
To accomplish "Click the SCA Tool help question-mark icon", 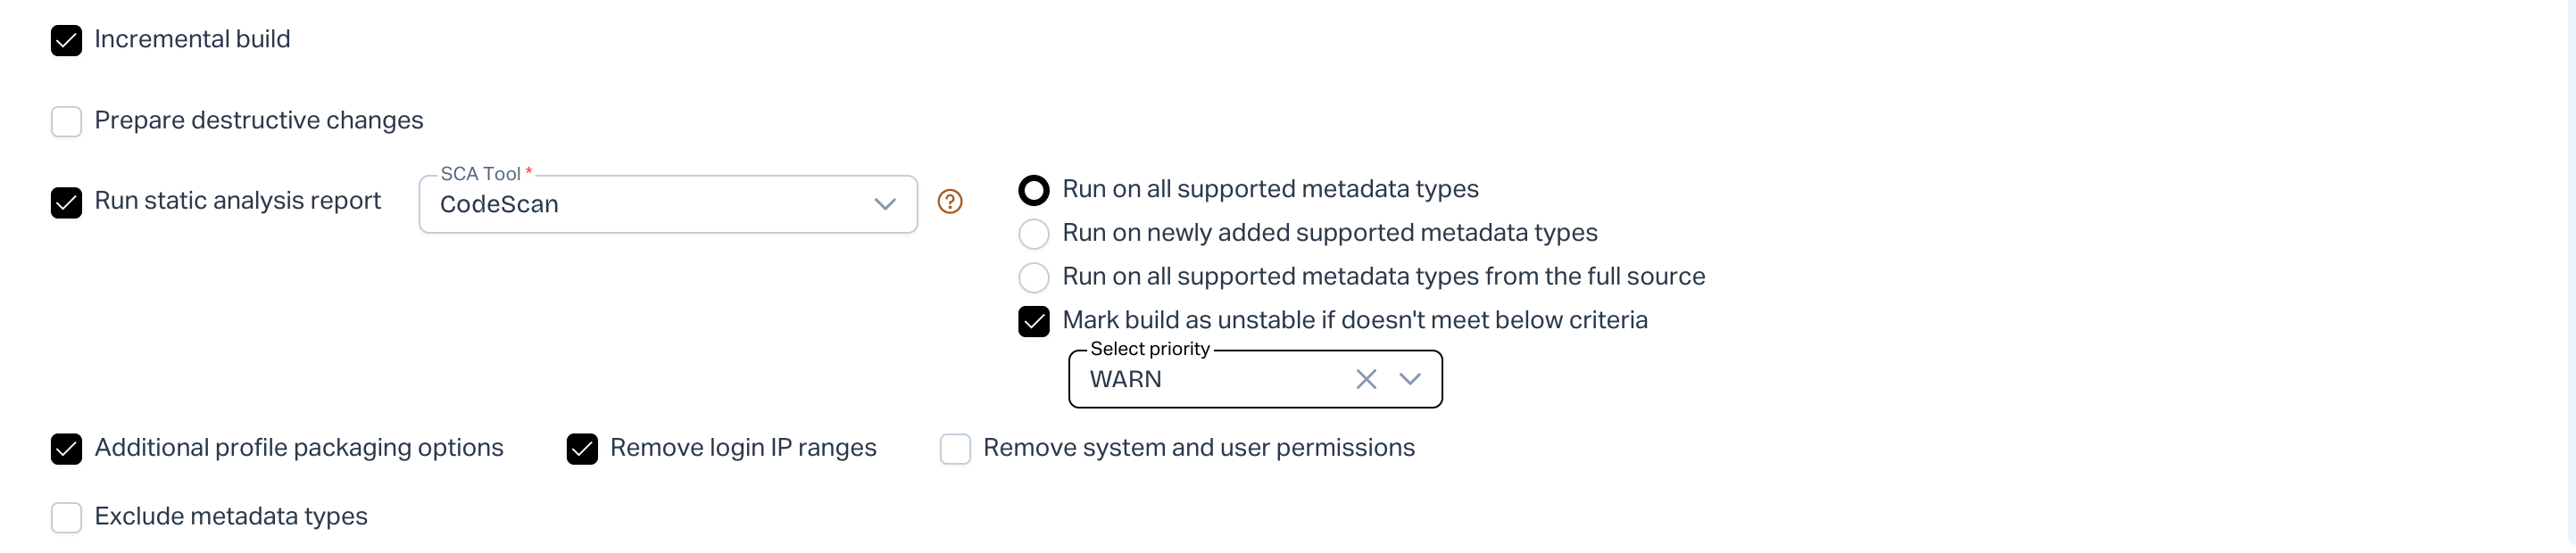I will (x=949, y=202).
